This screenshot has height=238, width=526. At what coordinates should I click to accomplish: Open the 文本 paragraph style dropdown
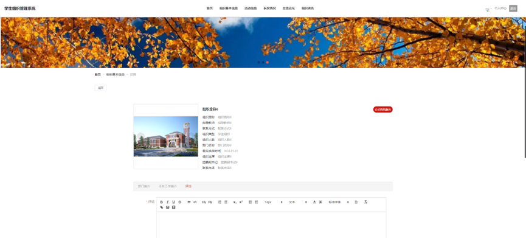(298, 202)
